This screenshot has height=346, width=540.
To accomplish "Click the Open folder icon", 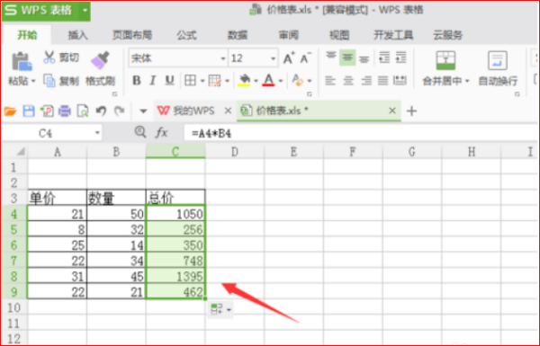I will click(x=10, y=111).
